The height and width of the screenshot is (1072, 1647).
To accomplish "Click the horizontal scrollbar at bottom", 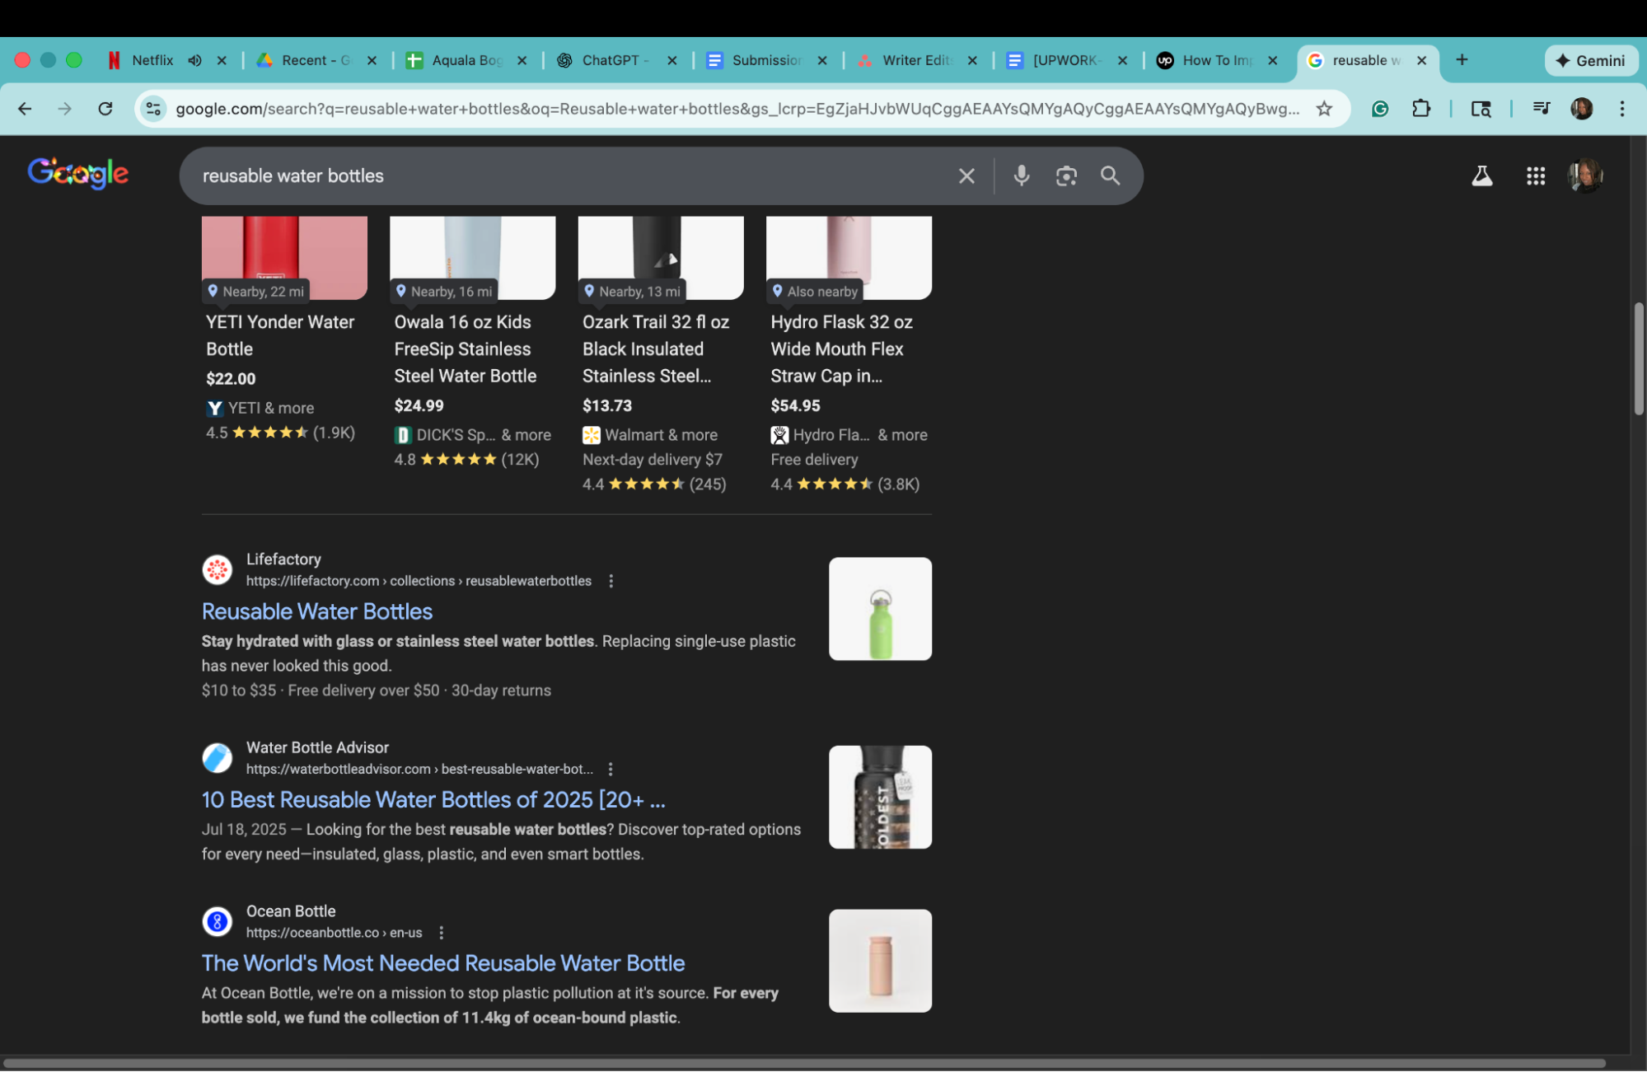I will click(803, 1063).
